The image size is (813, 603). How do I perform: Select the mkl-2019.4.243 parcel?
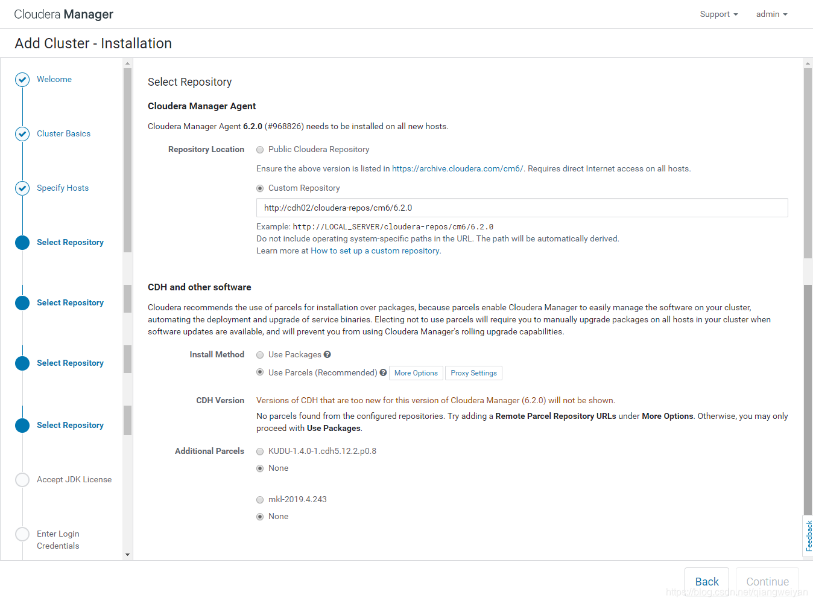[x=260, y=500]
